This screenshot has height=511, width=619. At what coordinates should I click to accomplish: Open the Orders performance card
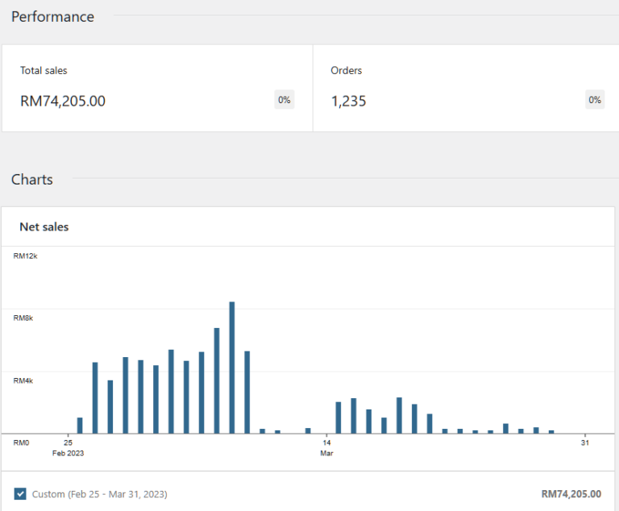(465, 88)
